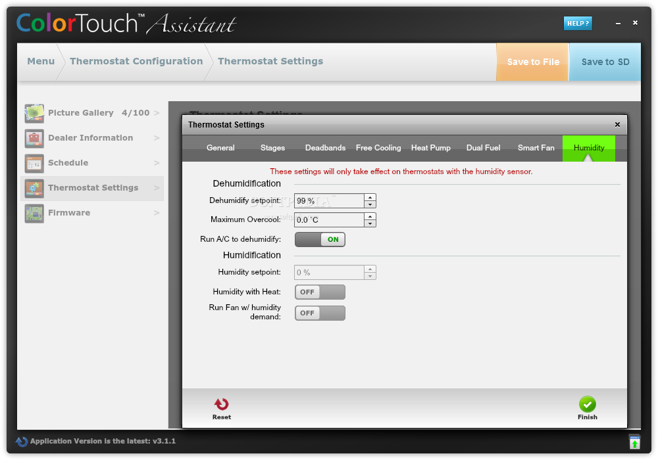Increase Maximum Overcool value
Screen dimensions: 658x460
point(370,216)
